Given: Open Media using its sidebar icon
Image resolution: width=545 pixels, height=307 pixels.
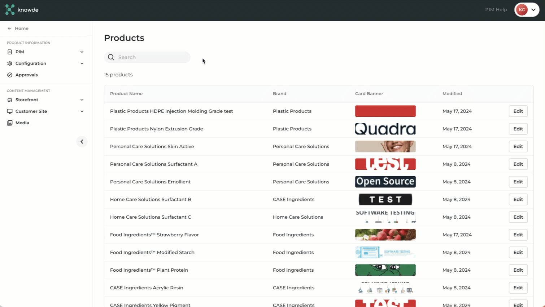Looking at the screenshot, I should click(9, 123).
